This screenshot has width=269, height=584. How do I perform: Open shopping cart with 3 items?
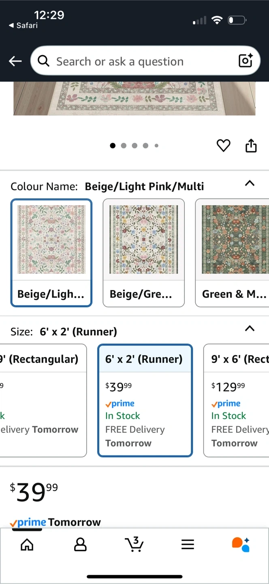[x=134, y=544]
